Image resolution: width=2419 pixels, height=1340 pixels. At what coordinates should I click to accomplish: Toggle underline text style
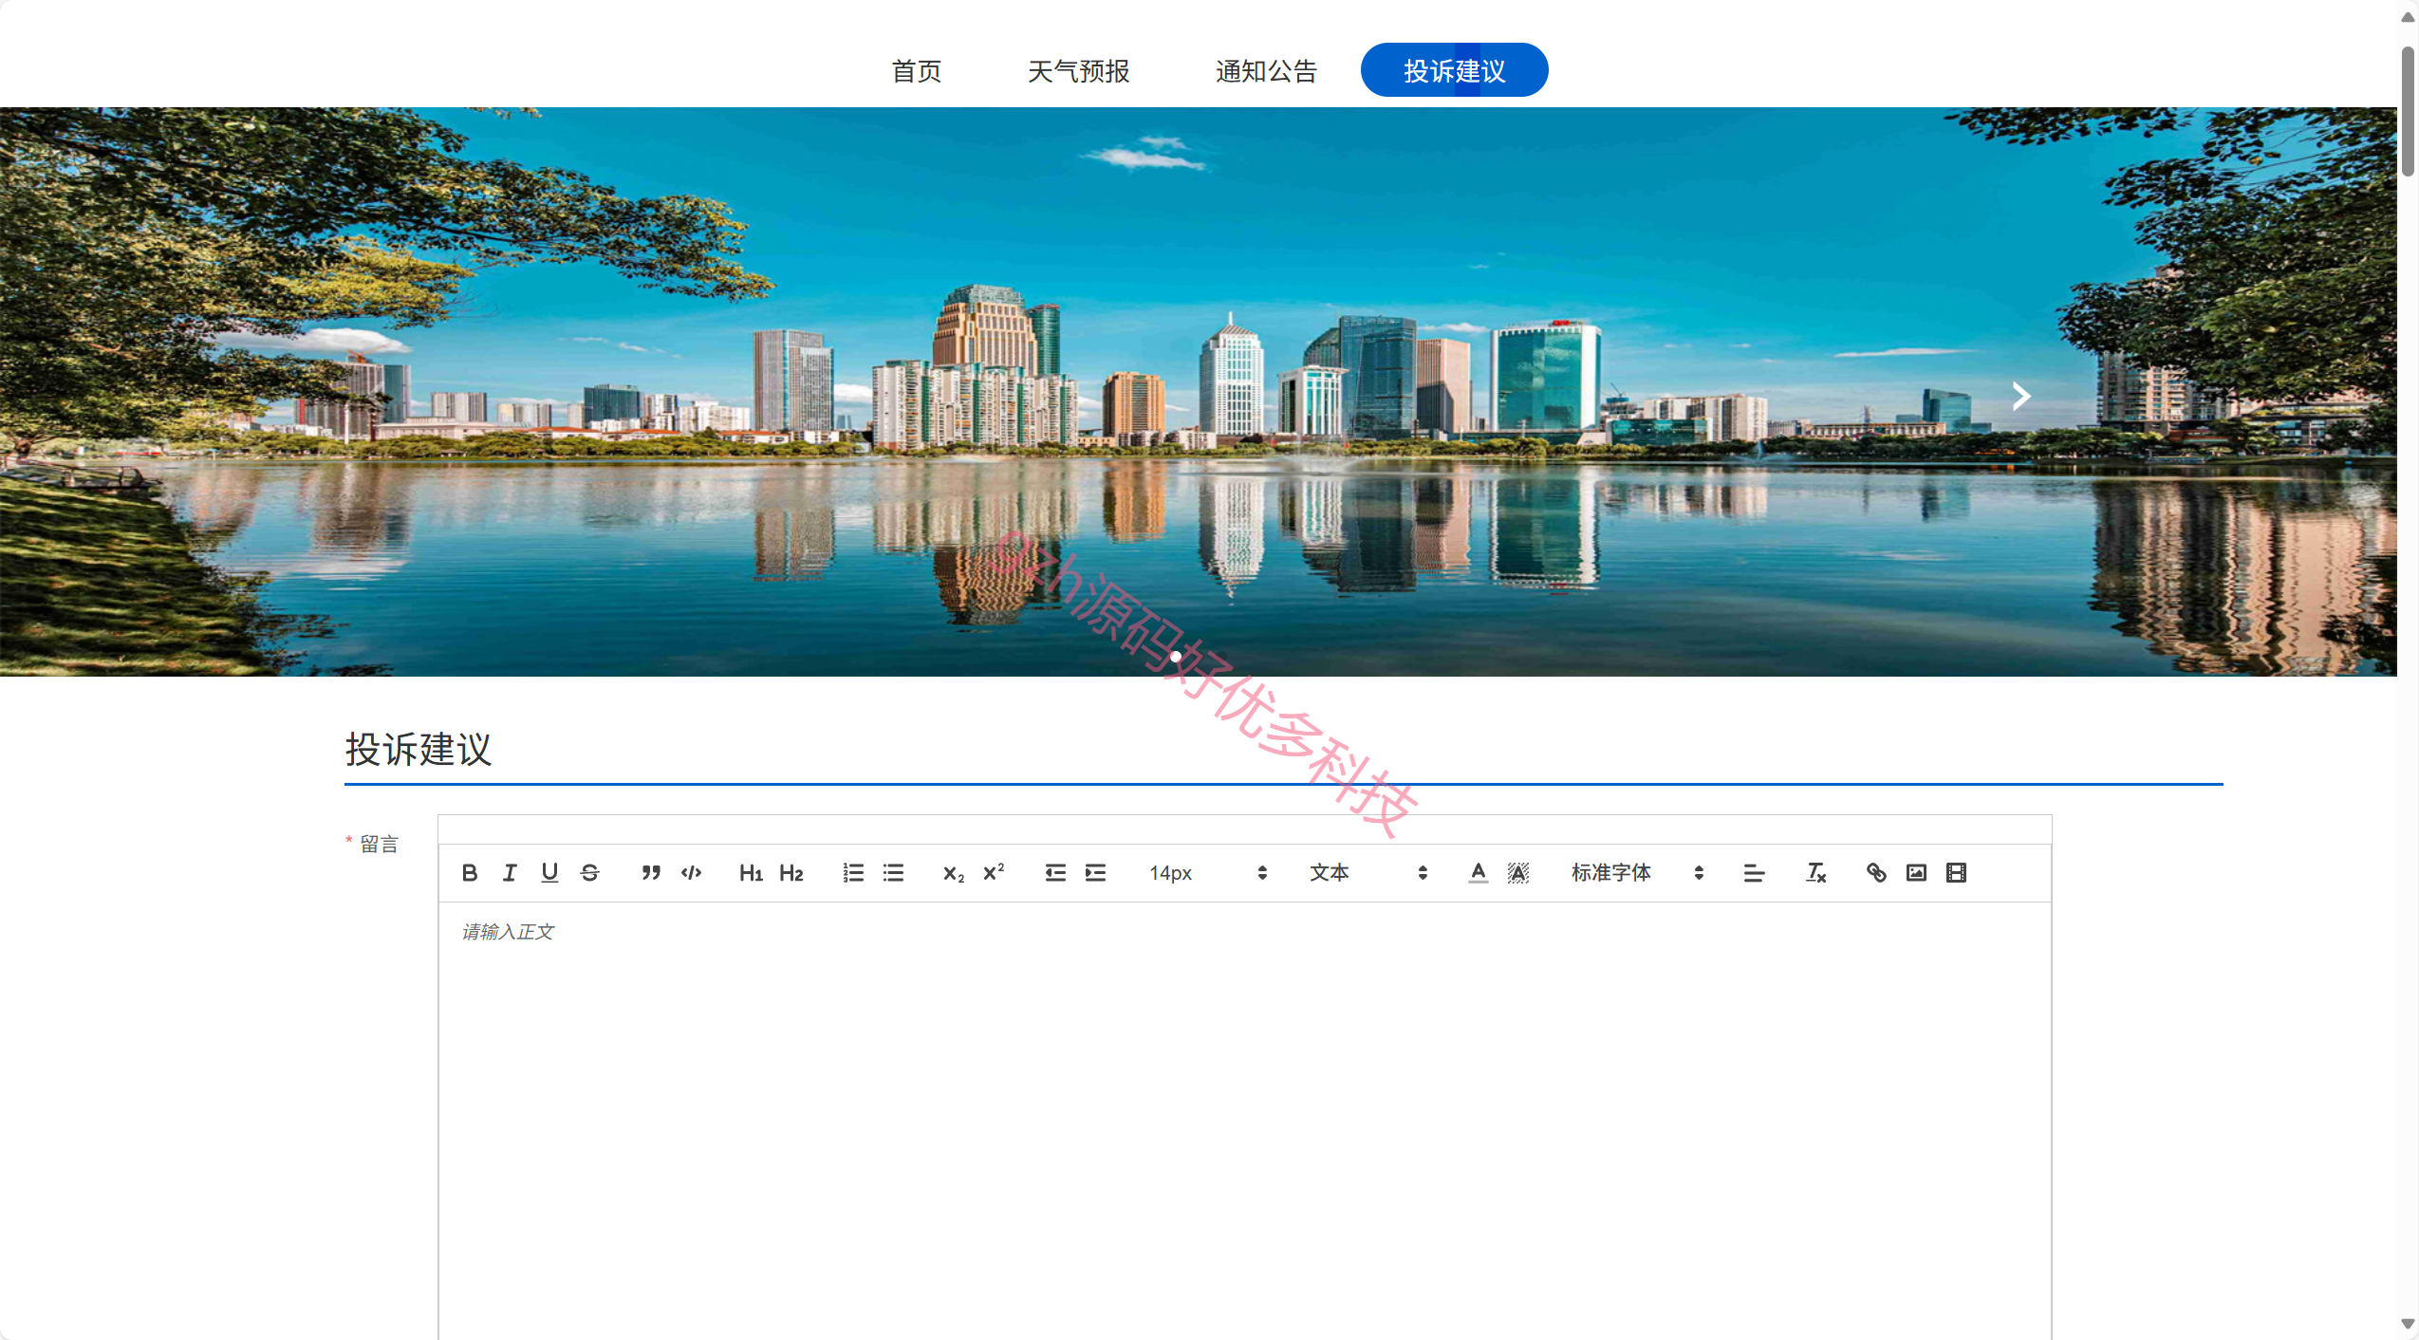point(549,873)
